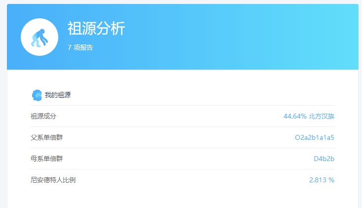Click the 北方汉族 ethnicity text
The image size is (362, 208).
322,116
